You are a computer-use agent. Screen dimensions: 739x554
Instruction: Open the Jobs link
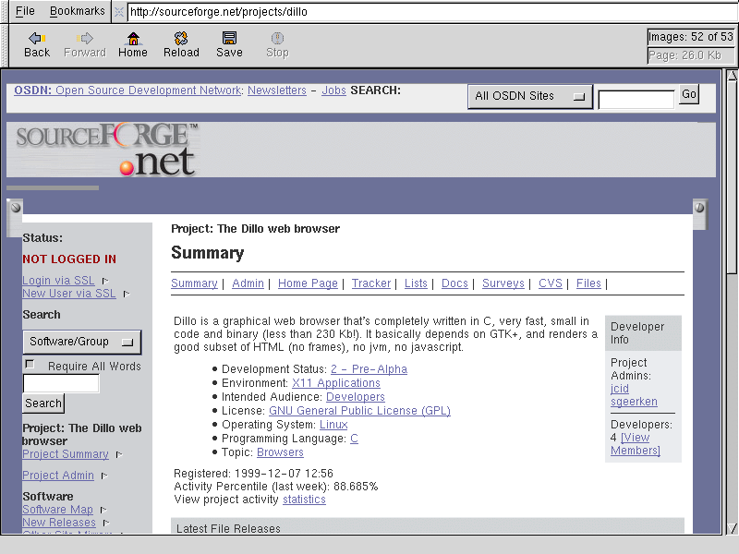coord(333,90)
